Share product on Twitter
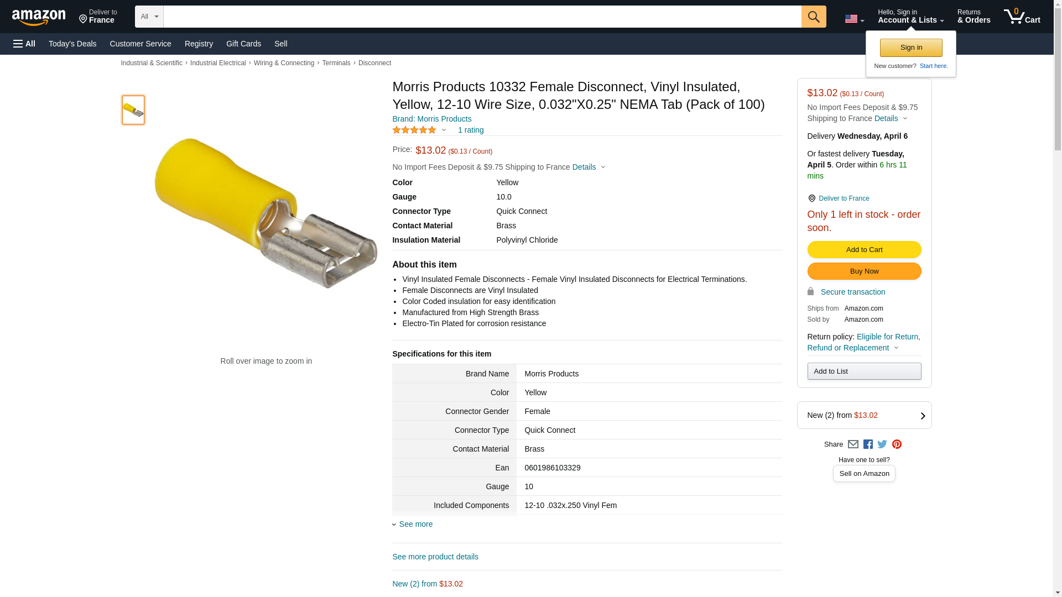Viewport: 1062px width, 597px height. click(x=882, y=444)
